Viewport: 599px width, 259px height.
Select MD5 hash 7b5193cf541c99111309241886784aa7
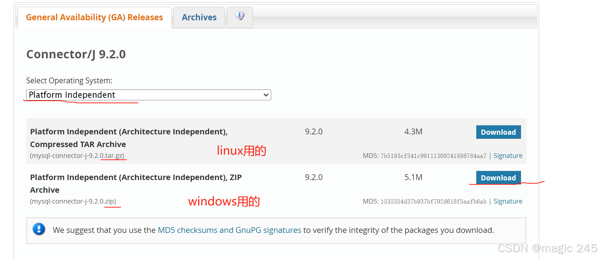pyautogui.click(x=433, y=156)
